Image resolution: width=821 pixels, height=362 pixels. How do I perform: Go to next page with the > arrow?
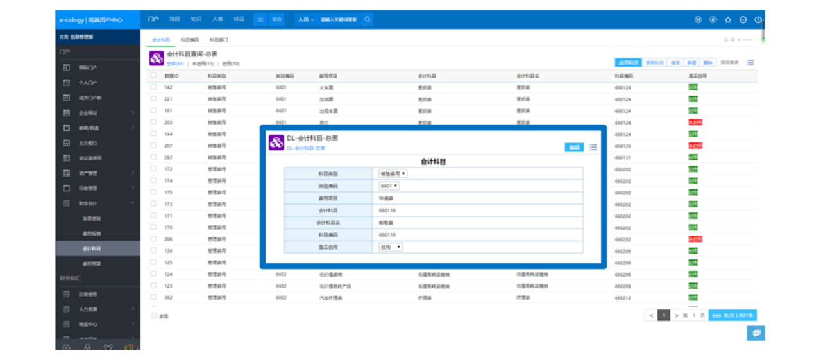tap(676, 315)
